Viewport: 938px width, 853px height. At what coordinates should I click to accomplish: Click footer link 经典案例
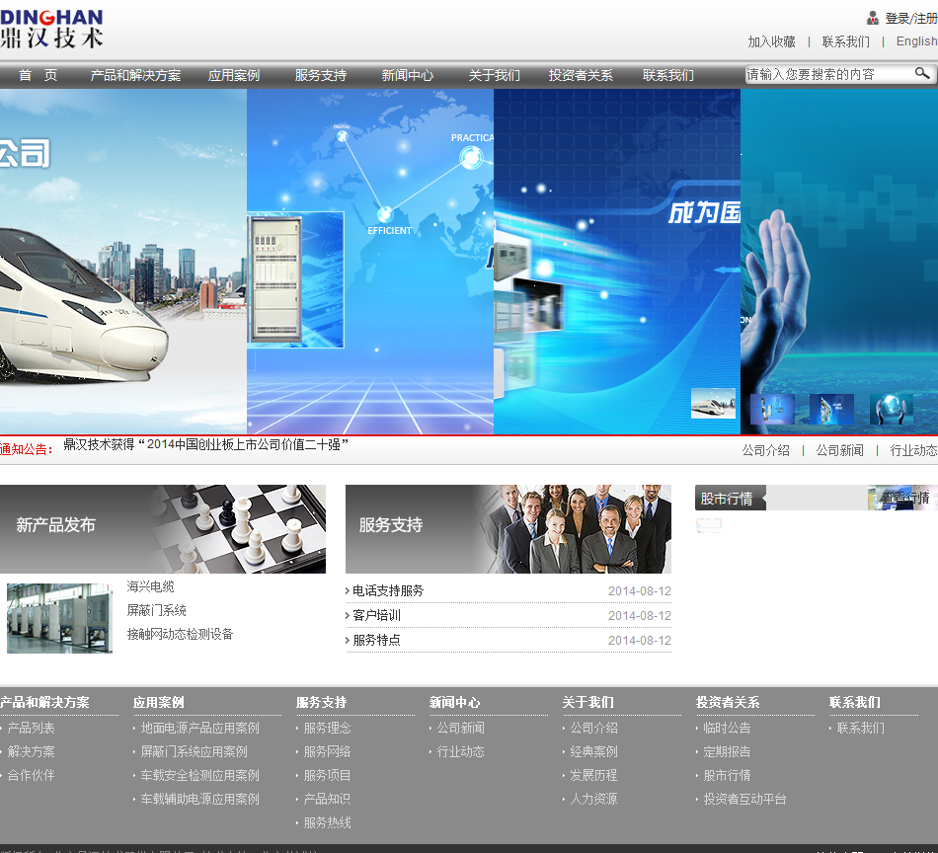[x=594, y=752]
